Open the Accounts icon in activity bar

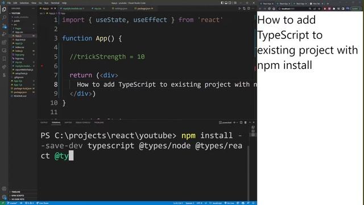pos(4,188)
